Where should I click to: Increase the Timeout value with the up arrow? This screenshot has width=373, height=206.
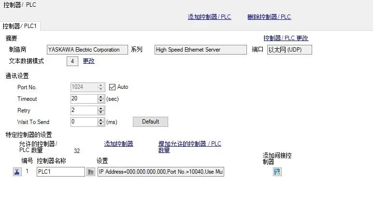pos(101,96)
